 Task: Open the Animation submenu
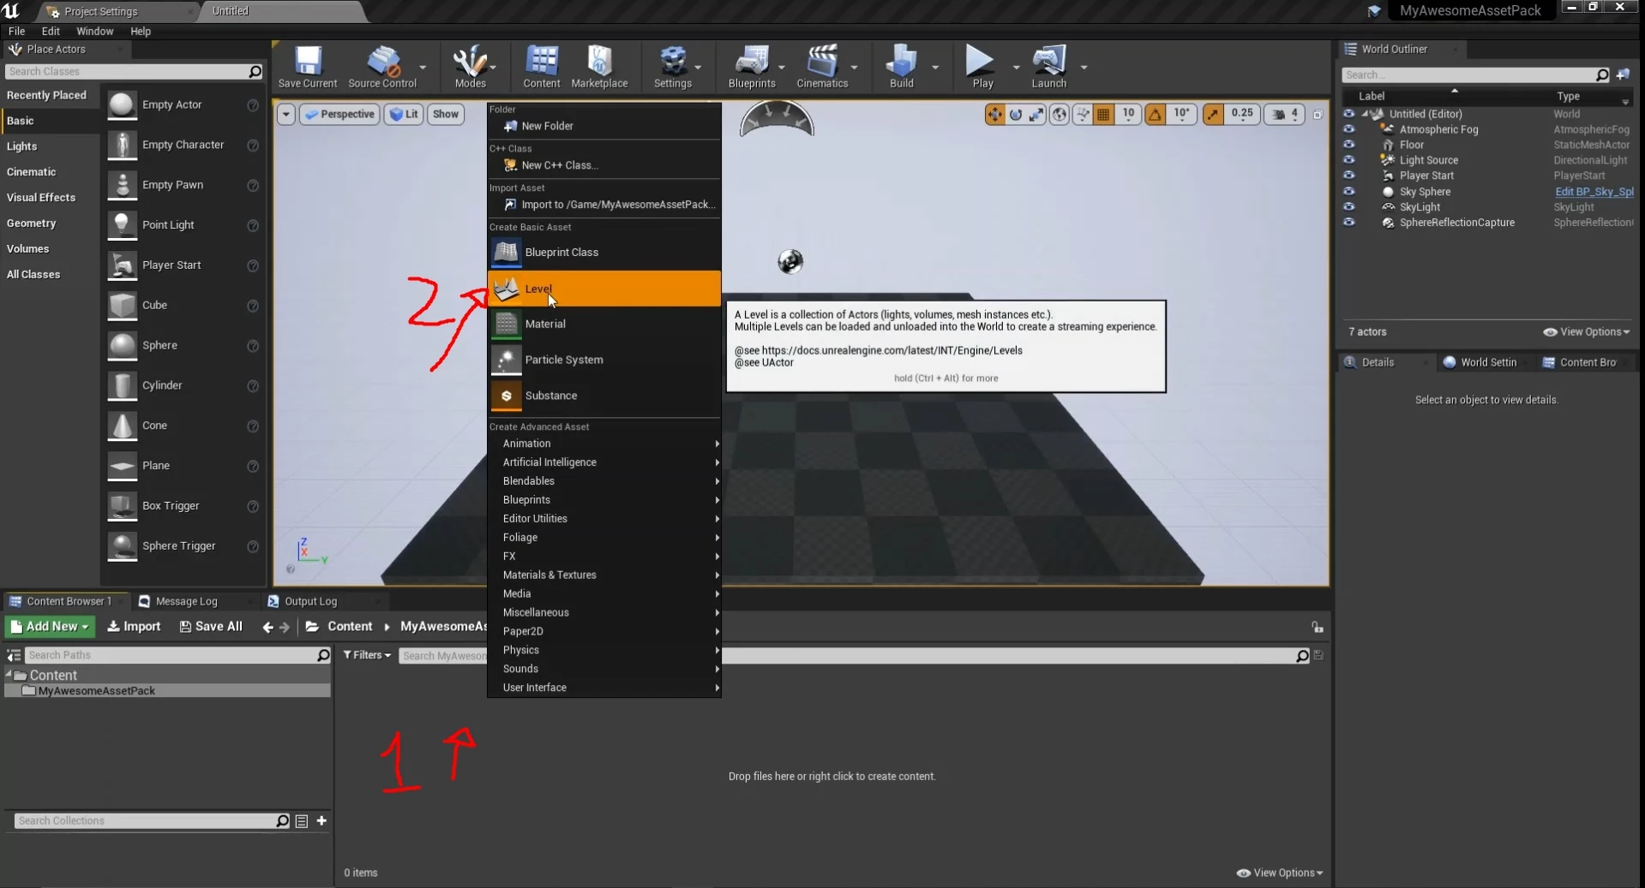coord(604,444)
